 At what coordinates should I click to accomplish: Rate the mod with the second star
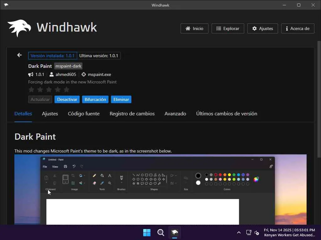pos(40,89)
